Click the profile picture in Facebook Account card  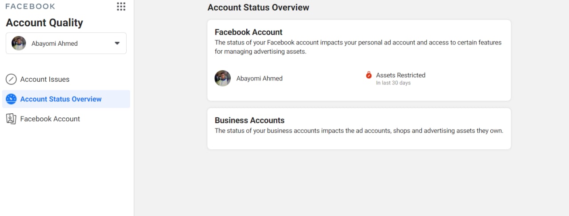tap(223, 78)
